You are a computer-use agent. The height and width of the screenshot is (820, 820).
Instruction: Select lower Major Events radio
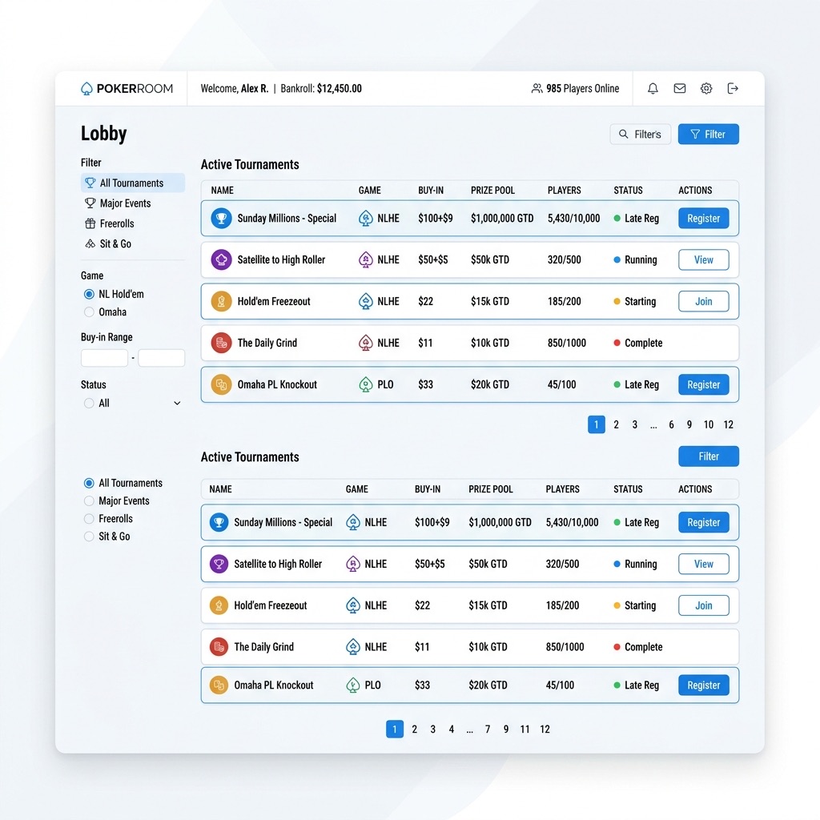click(89, 500)
